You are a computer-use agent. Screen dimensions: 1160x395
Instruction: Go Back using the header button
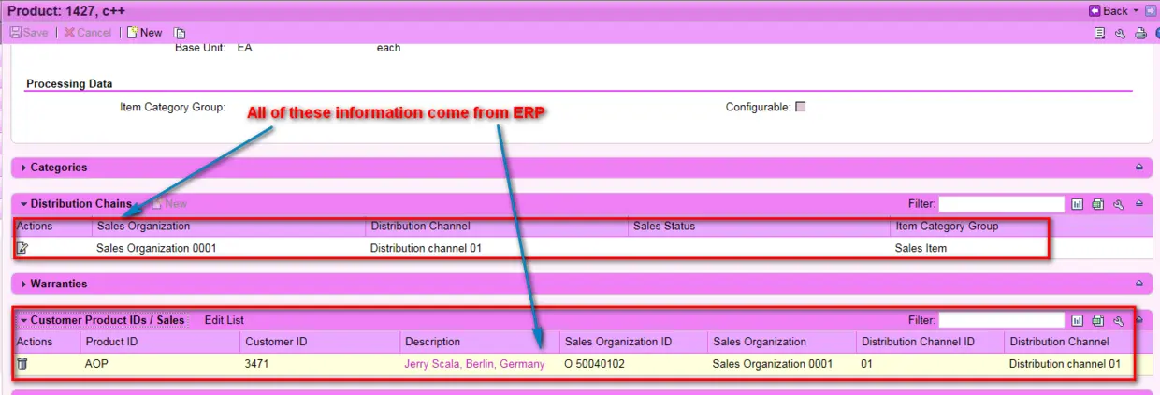(x=1109, y=10)
